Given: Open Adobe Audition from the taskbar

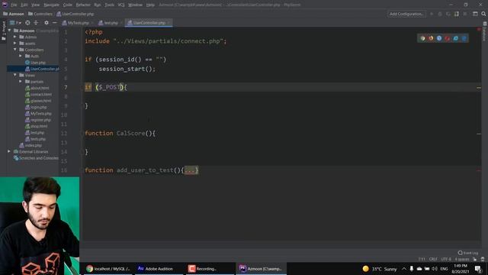Looking at the screenshot, I should (159, 269).
